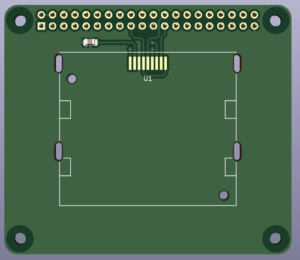The height and width of the screenshot is (260, 300).
Task: Click the lower-right silkscreen rectangle on U1 outline
Action: [230, 167]
